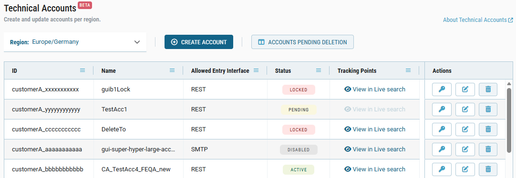Viewport: 516px width, 178px height.
Task: Open the ID column menu
Action: tap(83, 70)
